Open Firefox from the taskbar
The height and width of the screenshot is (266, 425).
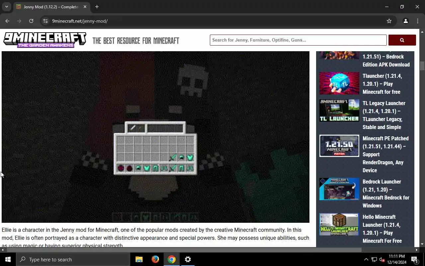[x=155, y=259]
